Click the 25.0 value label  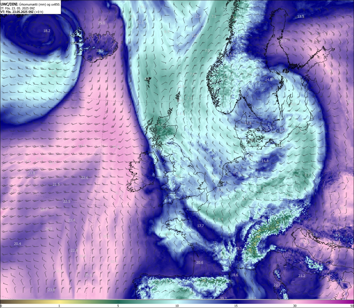click(x=101, y=23)
